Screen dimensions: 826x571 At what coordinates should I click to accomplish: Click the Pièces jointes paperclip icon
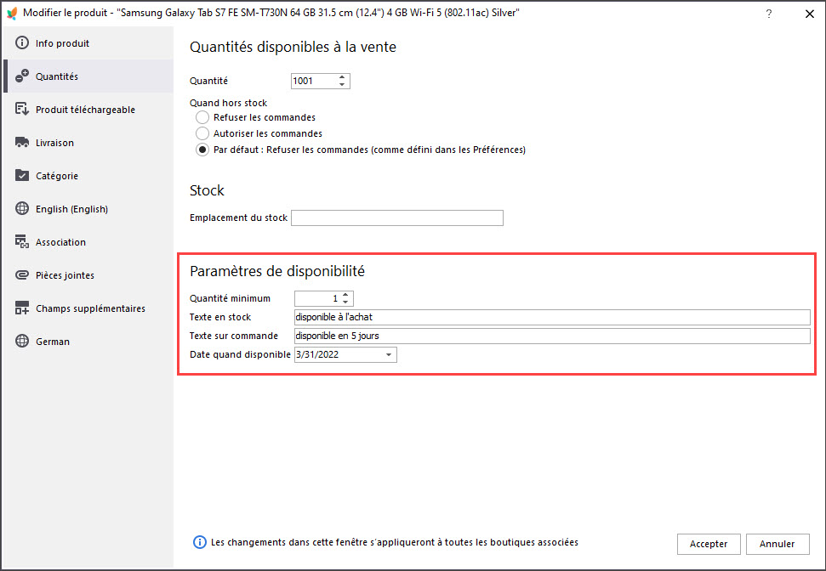[x=21, y=275]
